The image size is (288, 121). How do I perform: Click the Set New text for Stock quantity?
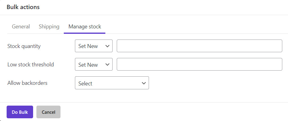click(x=88, y=46)
